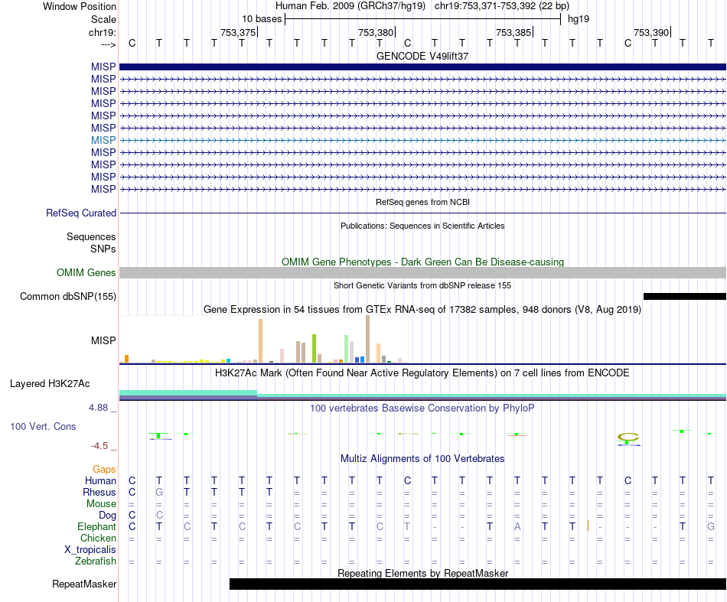Open the RefSeq genes from NCBI title

pos(422,202)
